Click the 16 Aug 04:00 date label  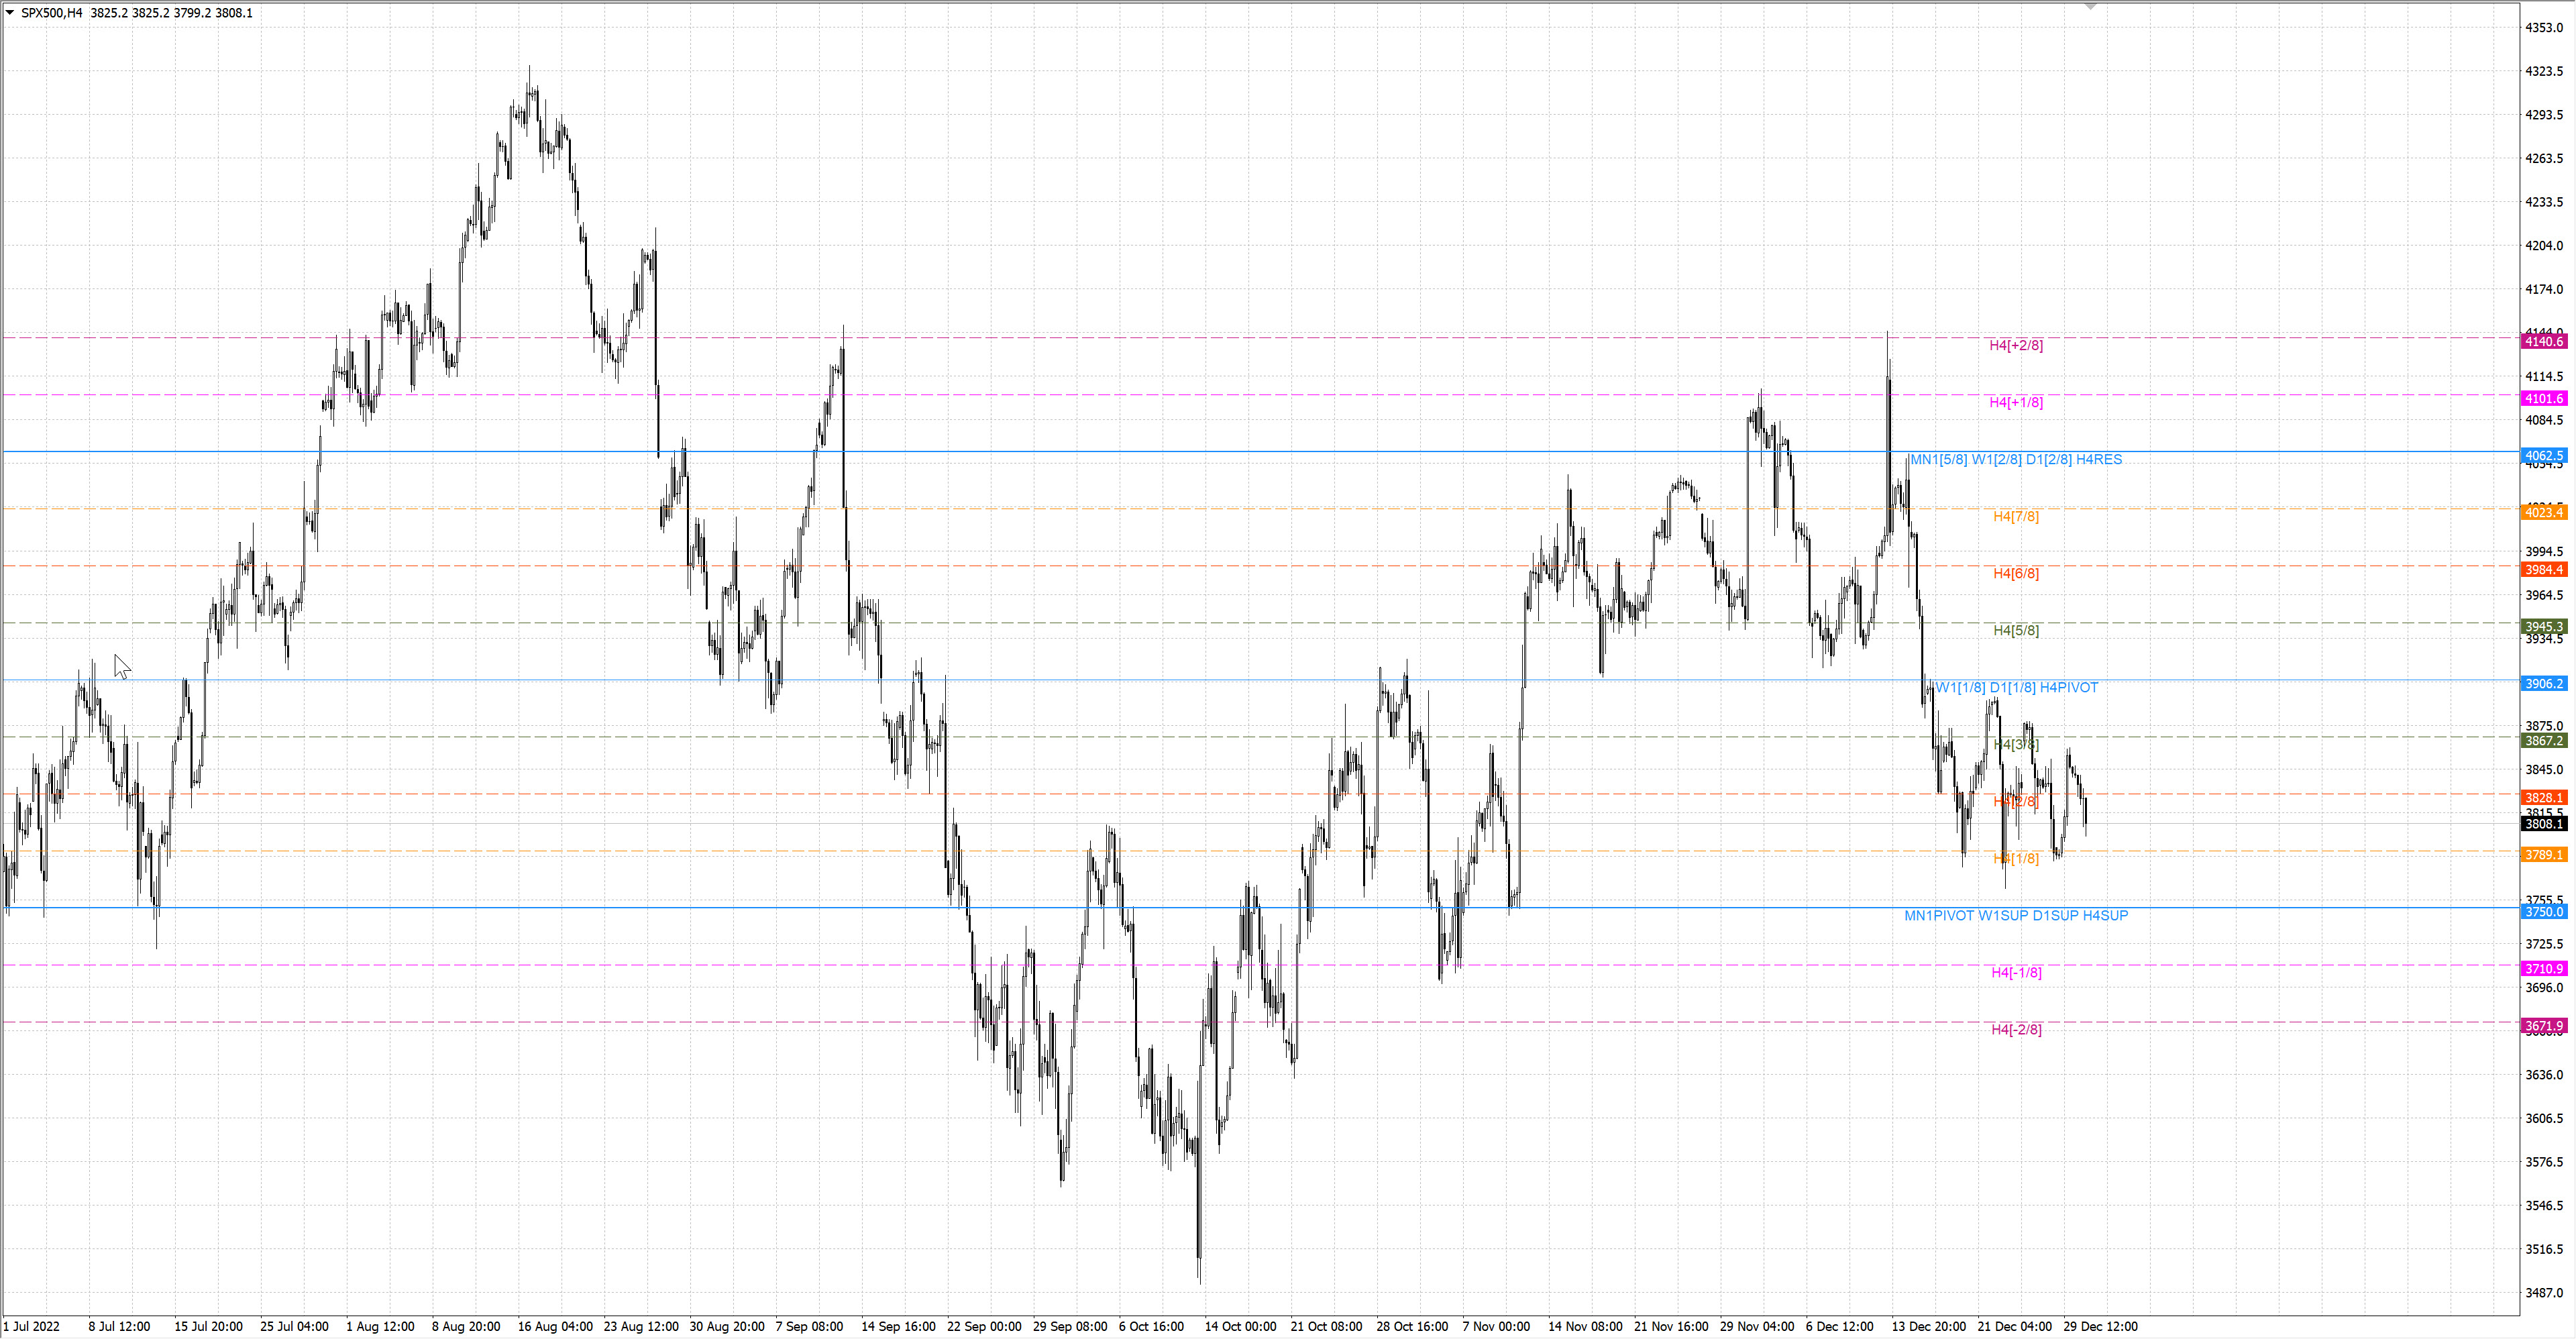coord(555,1327)
